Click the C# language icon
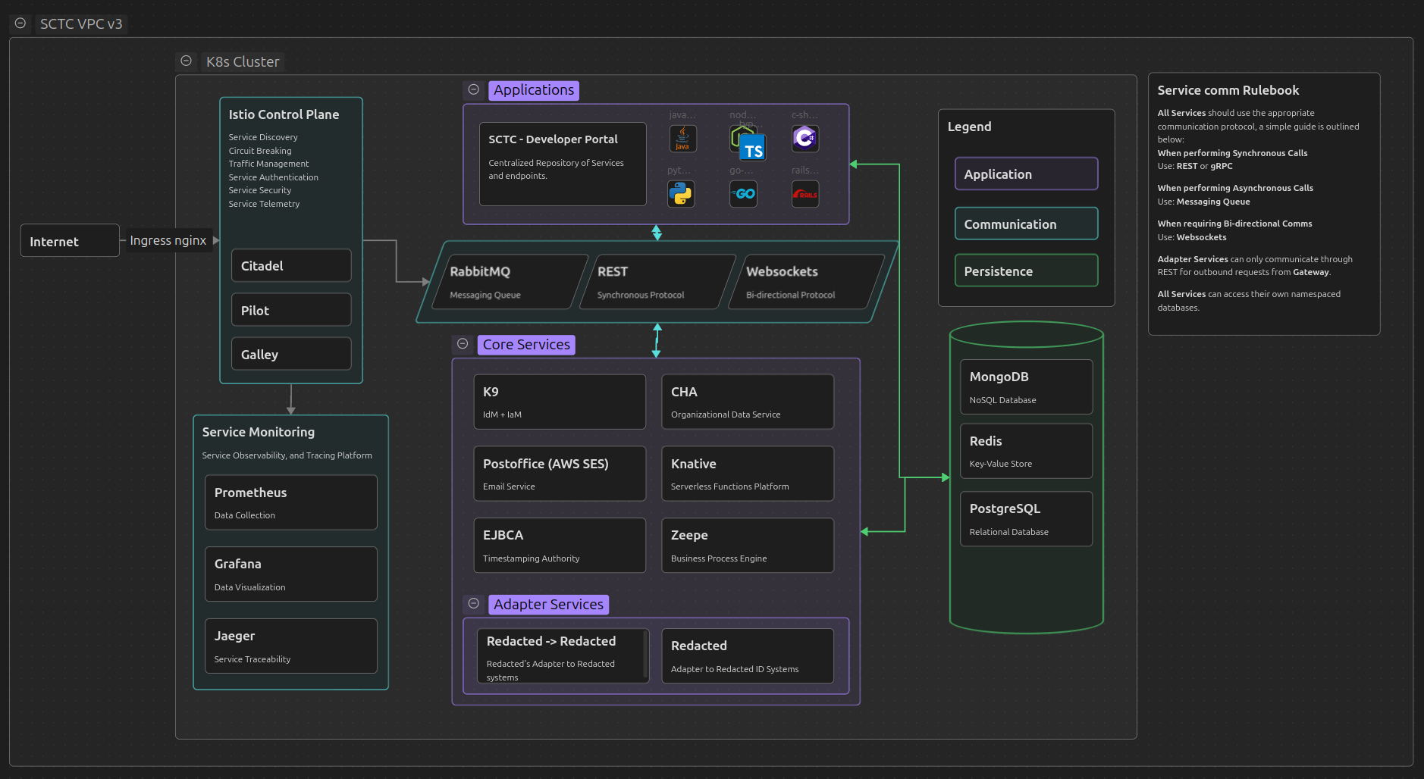Viewport: 1424px width, 779px height. coord(805,139)
